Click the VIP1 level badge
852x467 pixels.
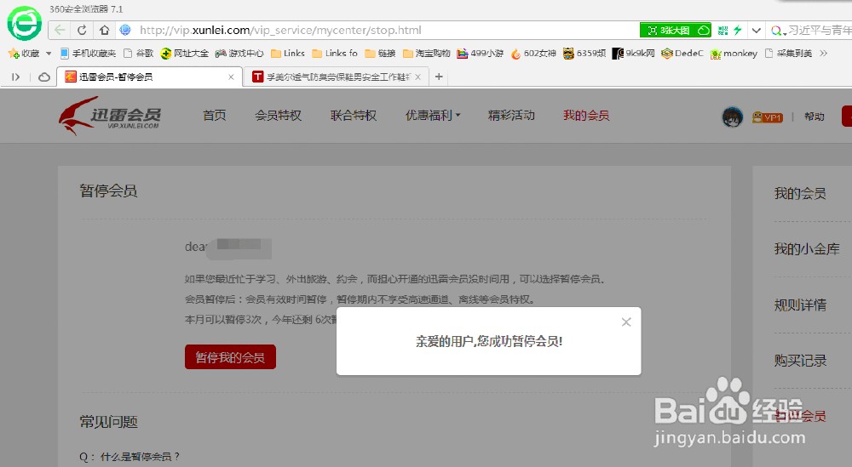pos(768,117)
